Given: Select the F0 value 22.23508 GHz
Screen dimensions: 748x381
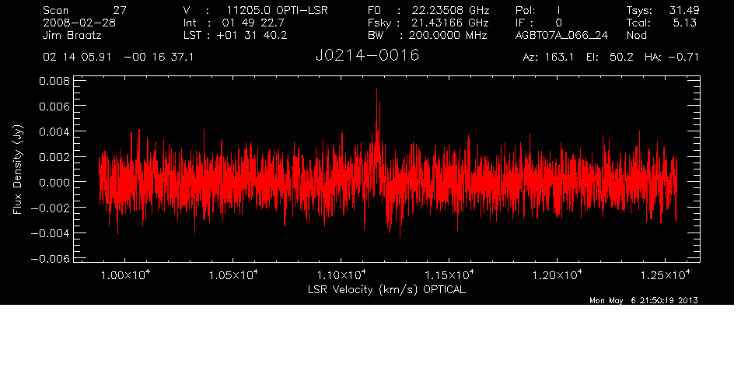Looking at the screenshot, I should coord(451,10).
